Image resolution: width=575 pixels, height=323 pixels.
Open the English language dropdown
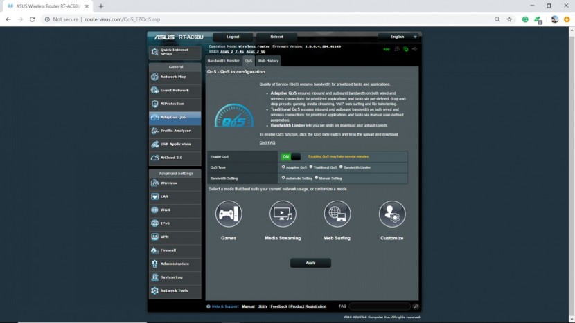(x=399, y=37)
